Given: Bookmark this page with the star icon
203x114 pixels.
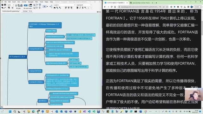Looking at the screenshot, I should click(167, 7).
